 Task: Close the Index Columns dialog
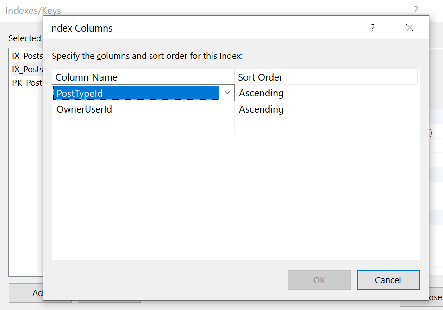410,28
